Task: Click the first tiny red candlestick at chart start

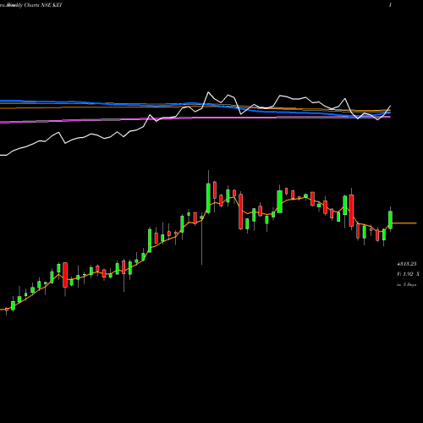Action: click(7, 310)
